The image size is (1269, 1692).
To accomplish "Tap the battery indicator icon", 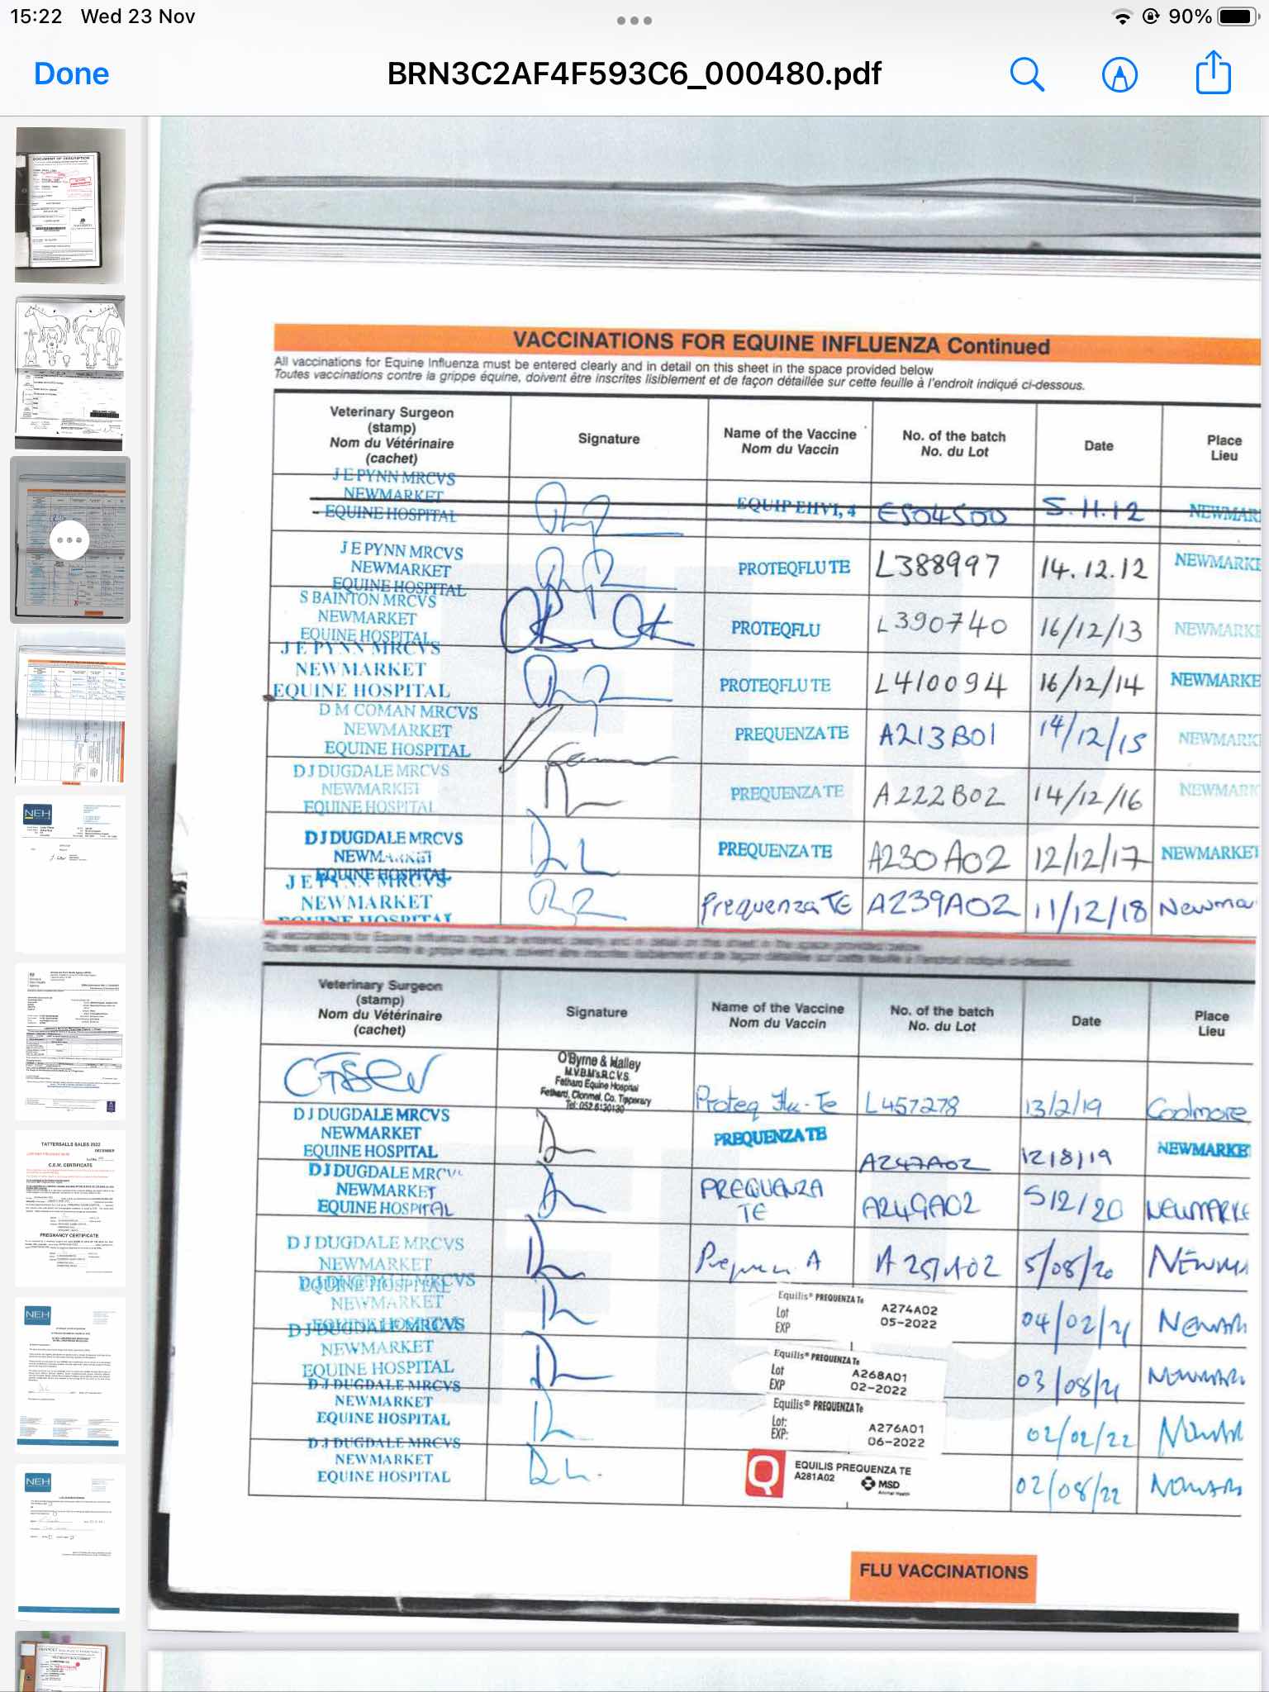I will (x=1238, y=17).
